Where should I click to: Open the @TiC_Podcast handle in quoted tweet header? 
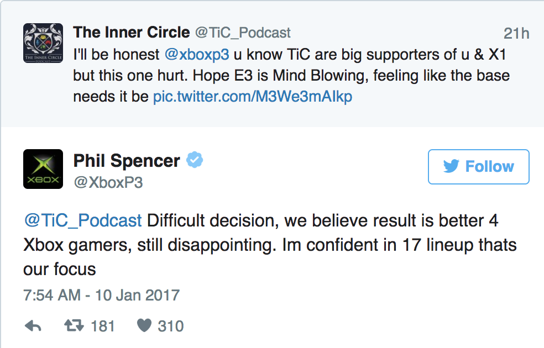243,33
